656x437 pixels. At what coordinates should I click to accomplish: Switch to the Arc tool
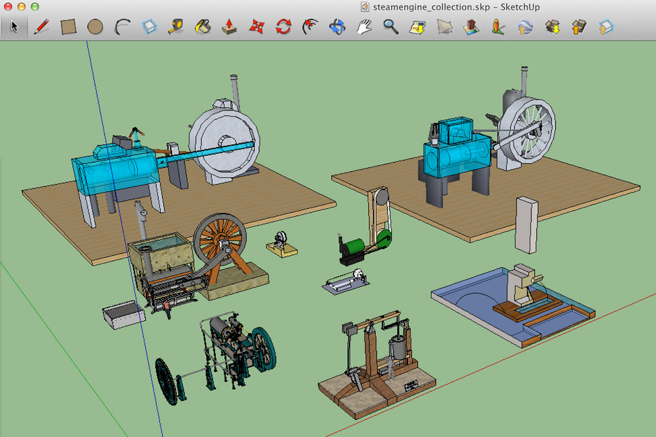122,27
